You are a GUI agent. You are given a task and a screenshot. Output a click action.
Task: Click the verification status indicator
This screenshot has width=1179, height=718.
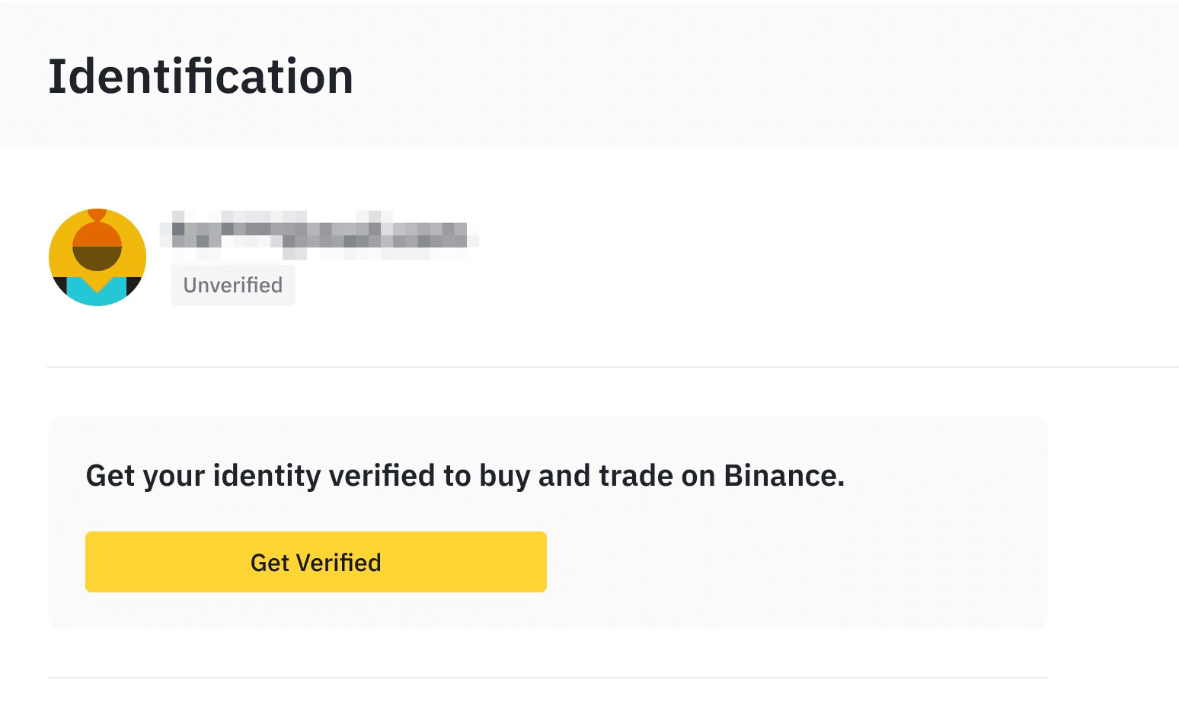[x=232, y=285]
